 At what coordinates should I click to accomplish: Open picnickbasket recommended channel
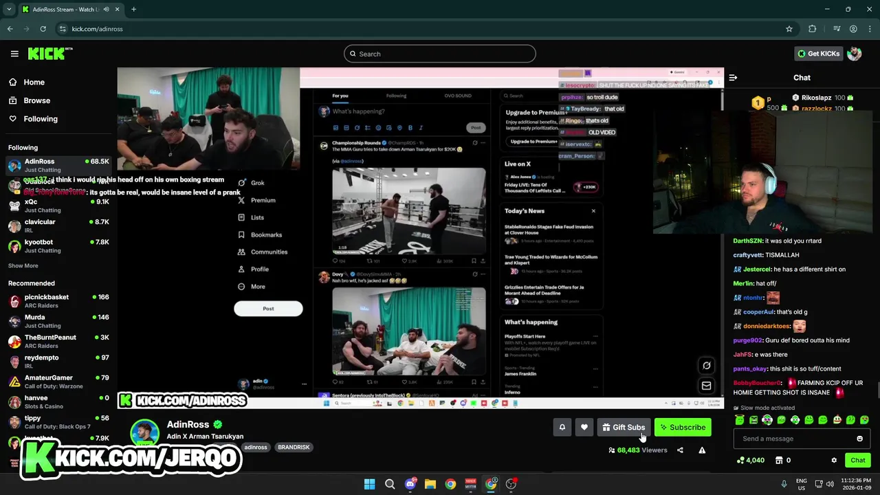pos(58,301)
